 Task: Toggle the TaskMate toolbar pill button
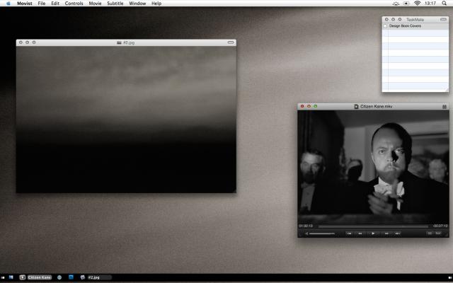443,19
